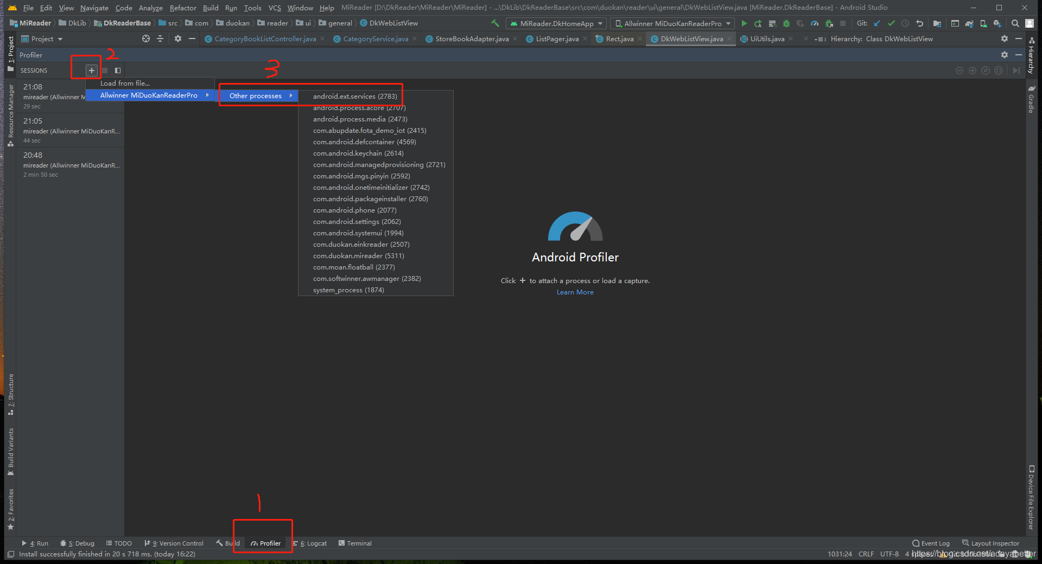This screenshot has width=1042, height=564.
Task: Toggle the Gradle tool window
Action: click(x=1031, y=99)
